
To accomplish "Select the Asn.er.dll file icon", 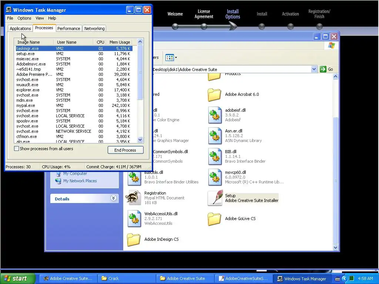I will tap(215, 136).
